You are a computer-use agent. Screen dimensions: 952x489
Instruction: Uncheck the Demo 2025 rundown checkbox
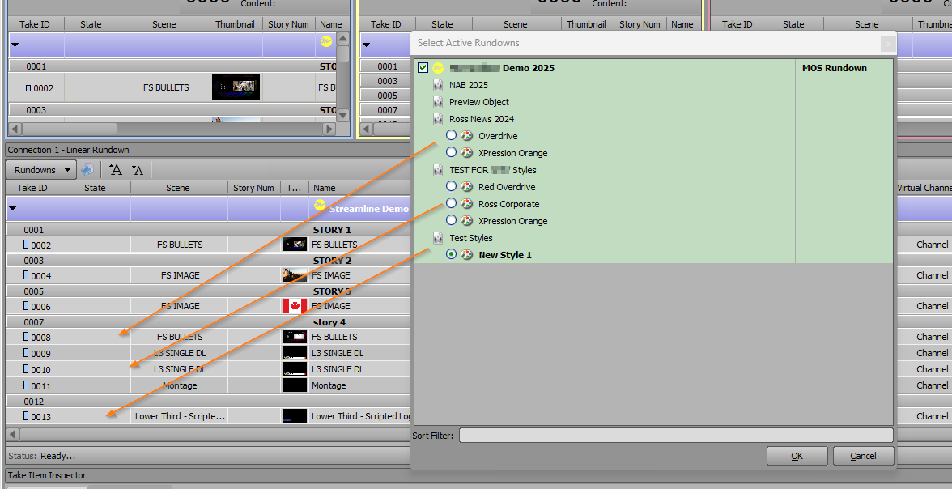point(423,68)
